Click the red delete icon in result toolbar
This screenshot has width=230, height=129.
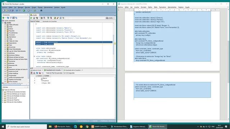(x=40, y=73)
